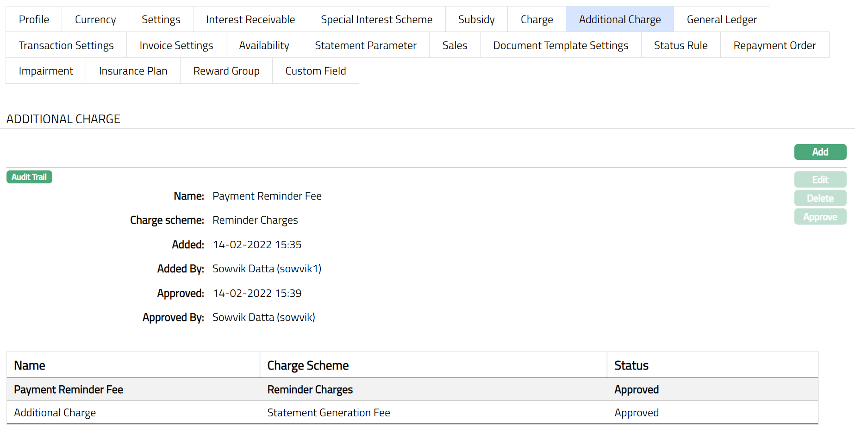
Task: Open the Invoice Settings tab
Action: tap(176, 45)
